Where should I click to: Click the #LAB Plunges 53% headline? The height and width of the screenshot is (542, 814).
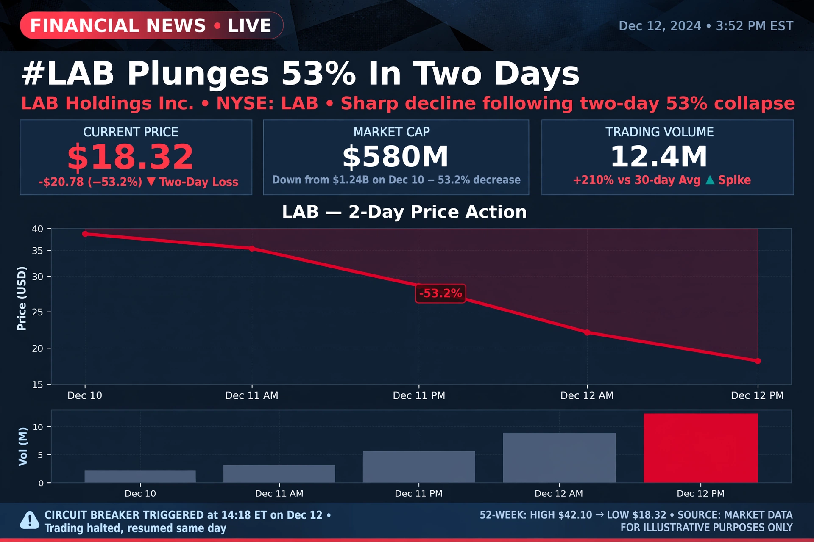pyautogui.click(x=301, y=73)
